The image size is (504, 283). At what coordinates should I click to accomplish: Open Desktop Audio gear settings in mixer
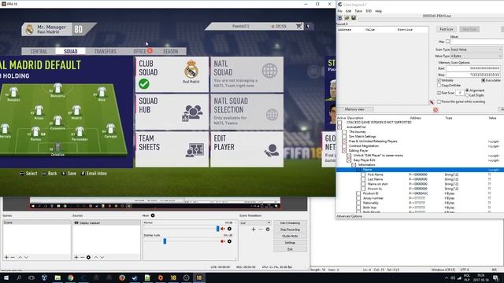tap(229, 241)
